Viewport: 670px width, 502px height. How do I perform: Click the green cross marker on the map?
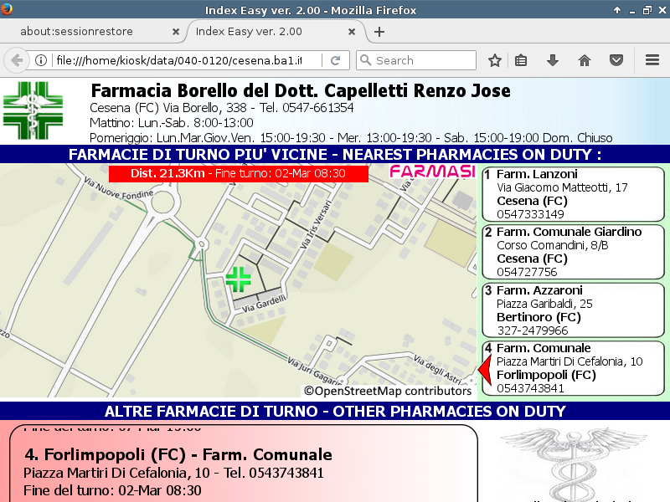239,279
